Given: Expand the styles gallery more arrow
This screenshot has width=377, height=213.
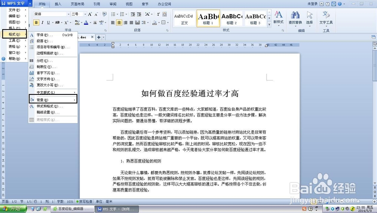Looking at the screenshot, I should tap(269, 25).
